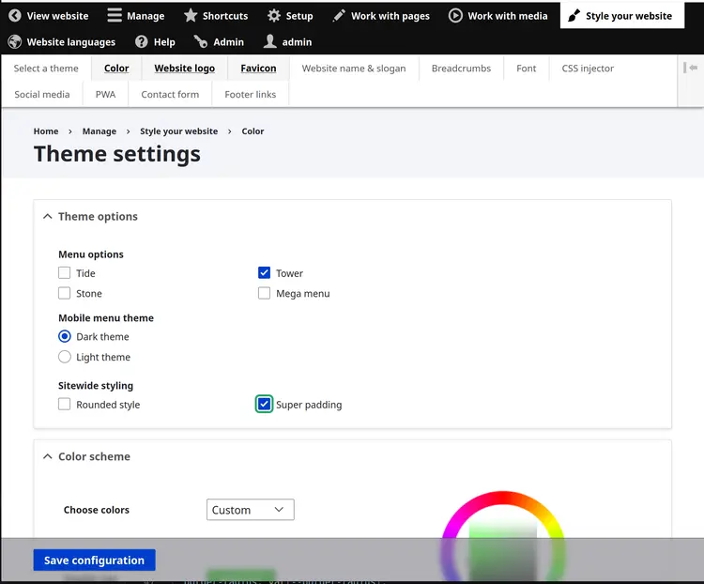Open the Social media tab
The height and width of the screenshot is (584, 704).
point(42,94)
